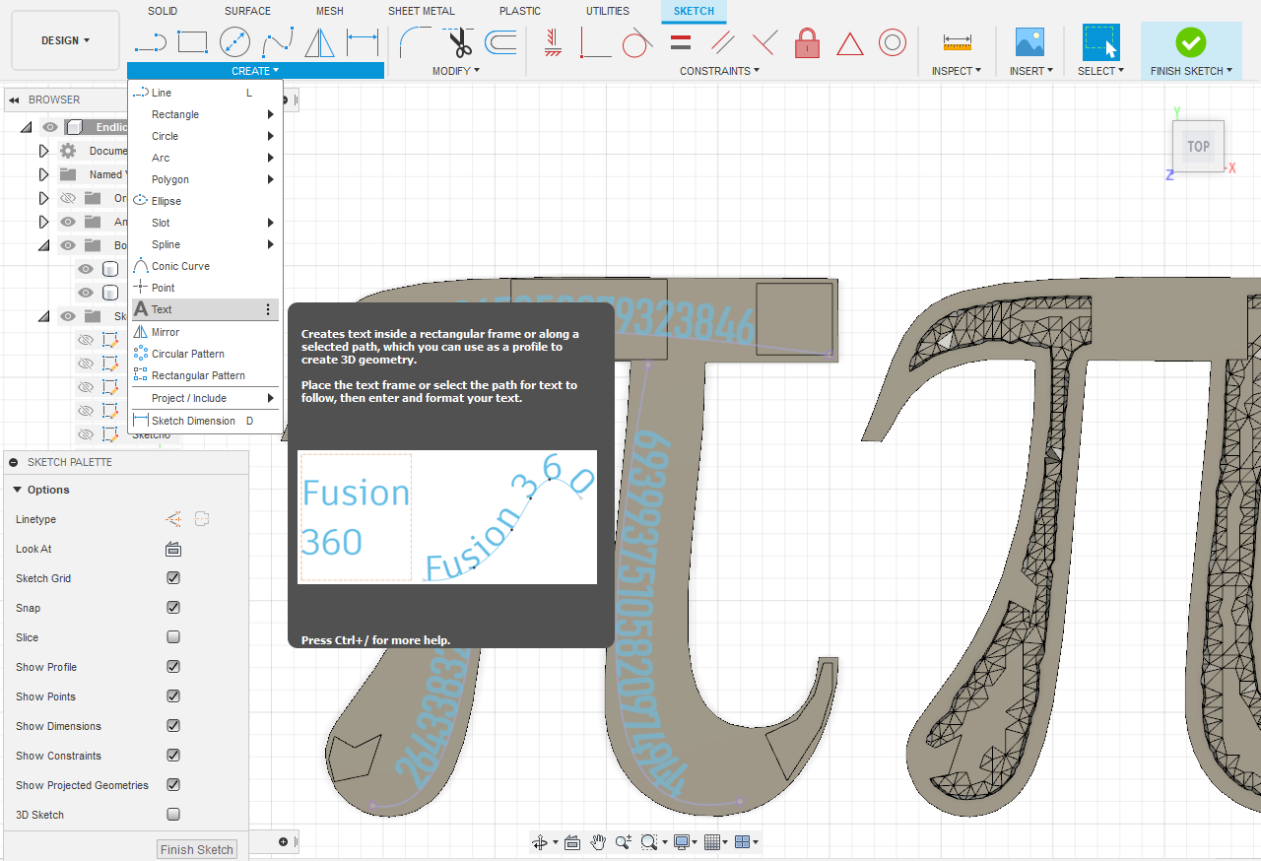The width and height of the screenshot is (1261, 861).
Task: Switch to the SOLID tab
Action: click(162, 11)
